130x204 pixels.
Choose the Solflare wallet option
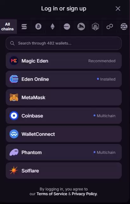pos(64,171)
